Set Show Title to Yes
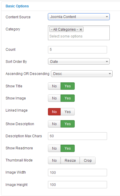This screenshot has width=120, height=196. [x=68, y=86]
